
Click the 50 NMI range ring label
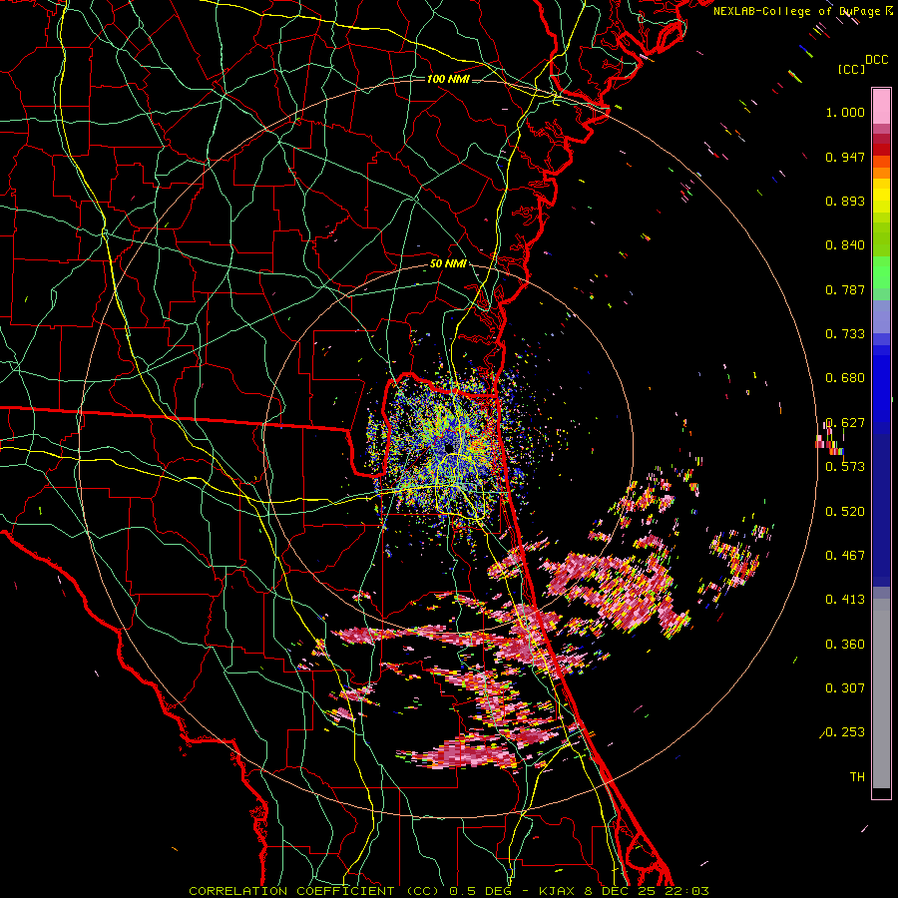click(448, 264)
